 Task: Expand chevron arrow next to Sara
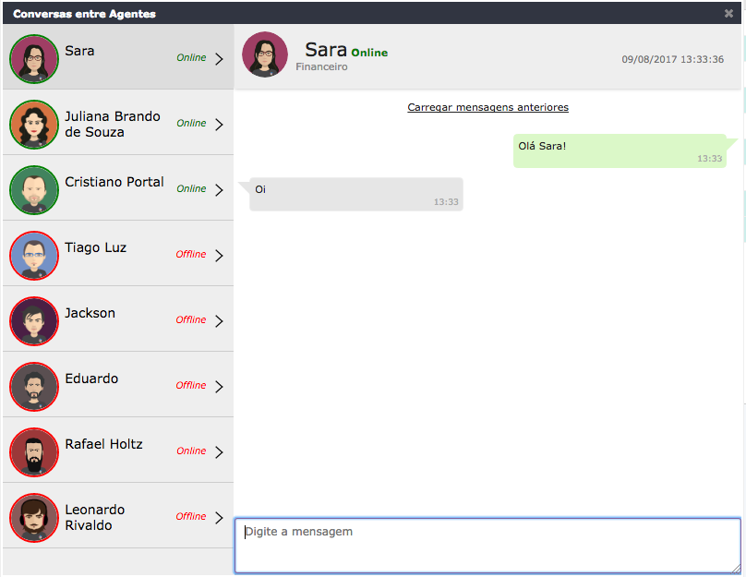(x=219, y=59)
